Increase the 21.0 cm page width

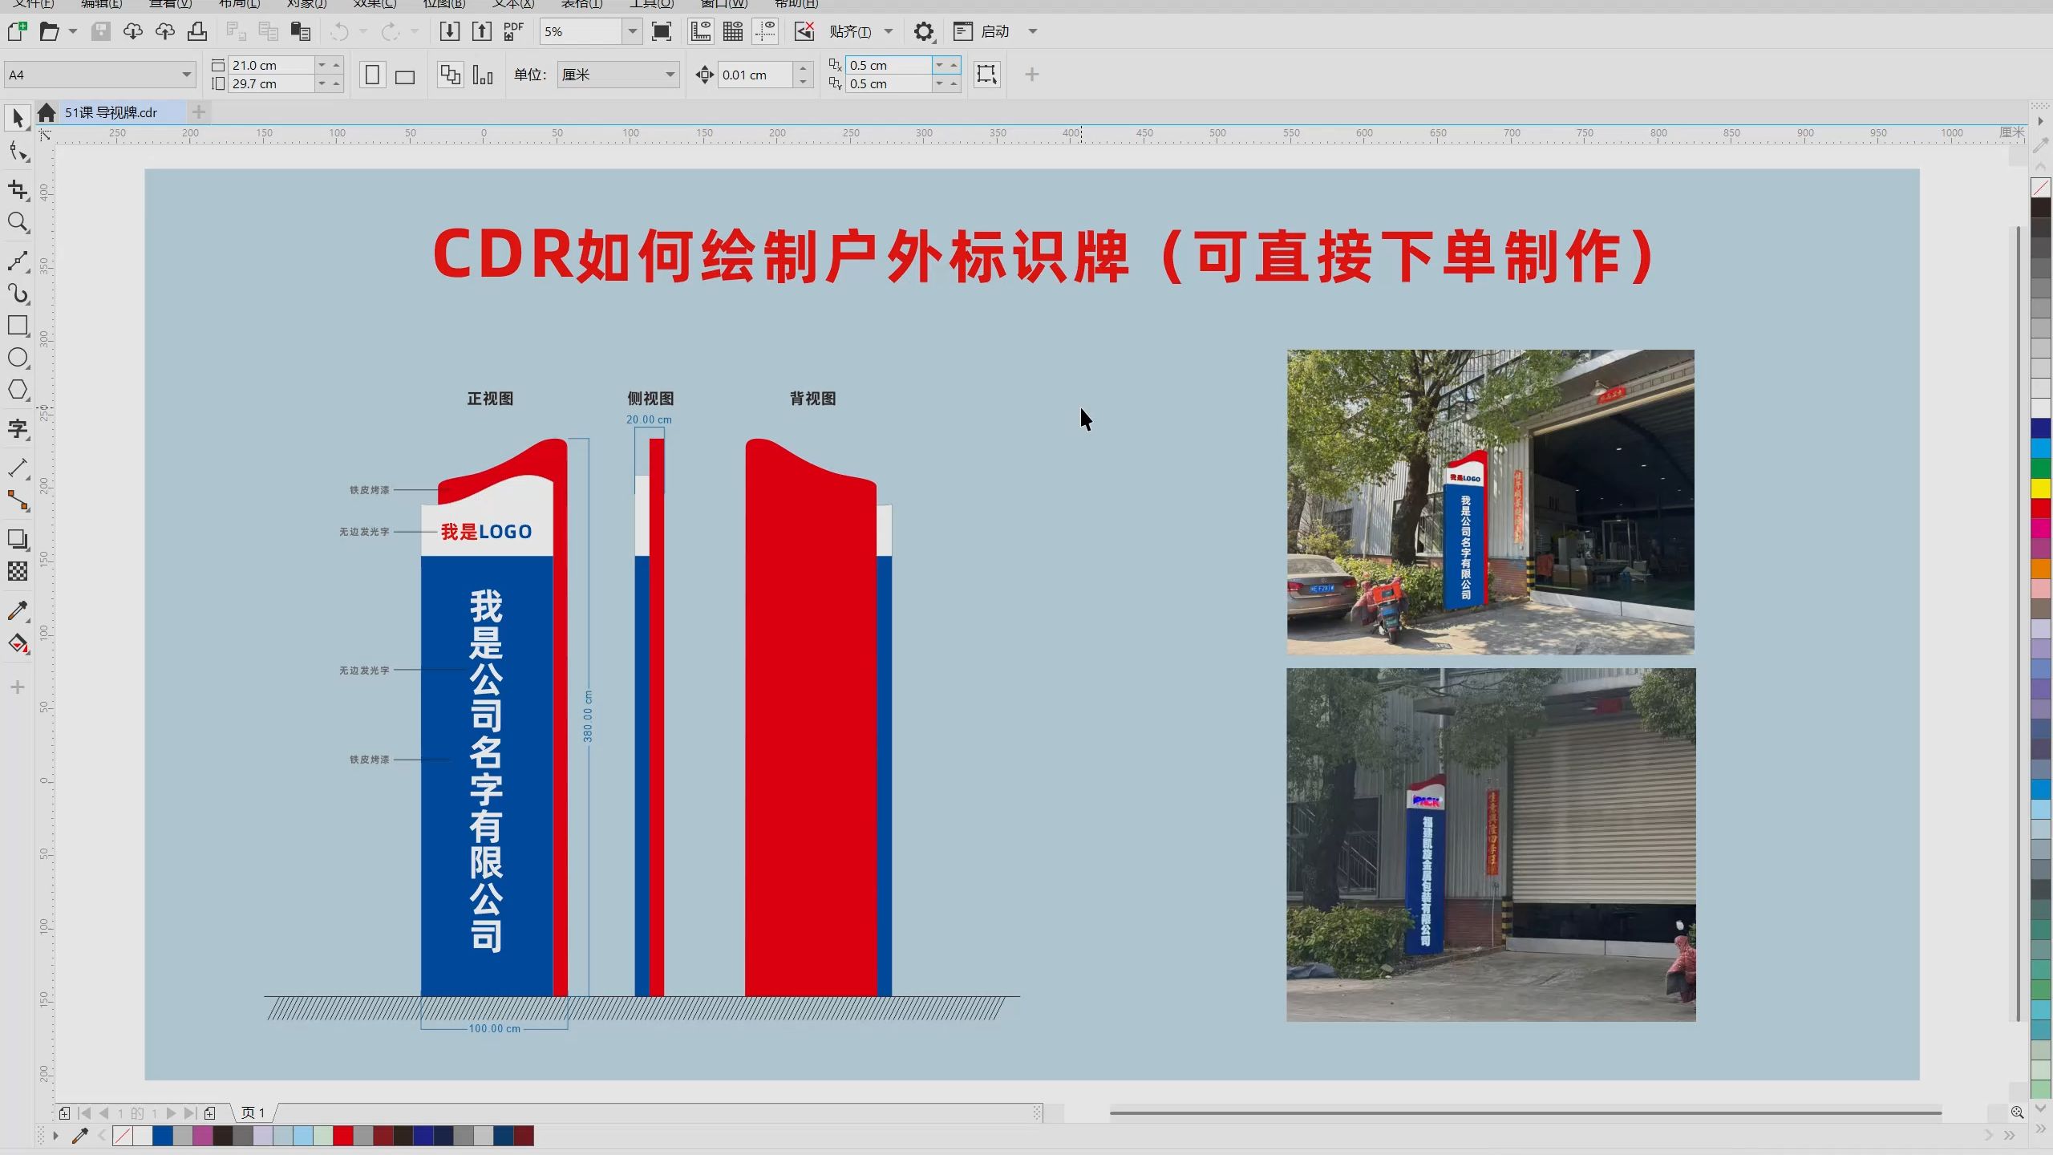(x=336, y=65)
